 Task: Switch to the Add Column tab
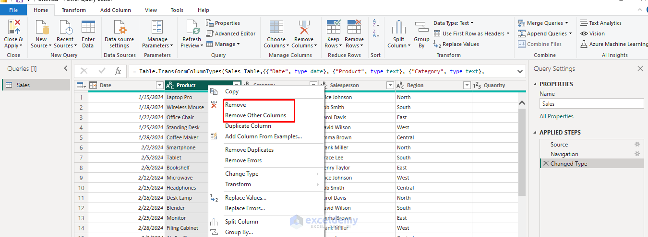(115, 10)
